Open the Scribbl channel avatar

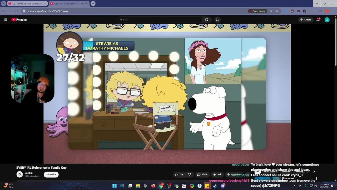click(x=20, y=174)
